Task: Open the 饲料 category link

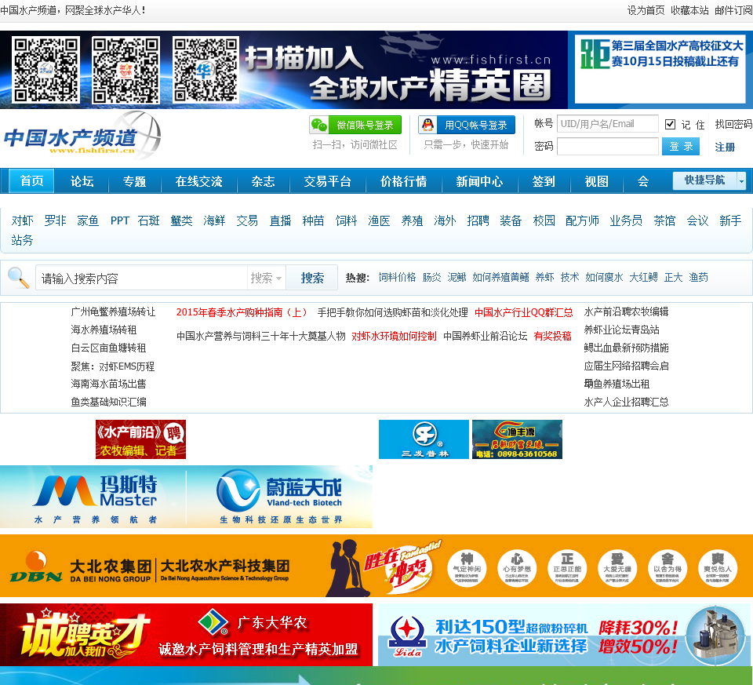Action: (346, 220)
